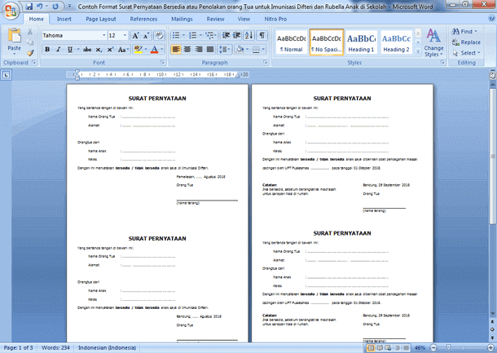Go to Mailings tab
This screenshot has height=353, width=497.
point(182,19)
